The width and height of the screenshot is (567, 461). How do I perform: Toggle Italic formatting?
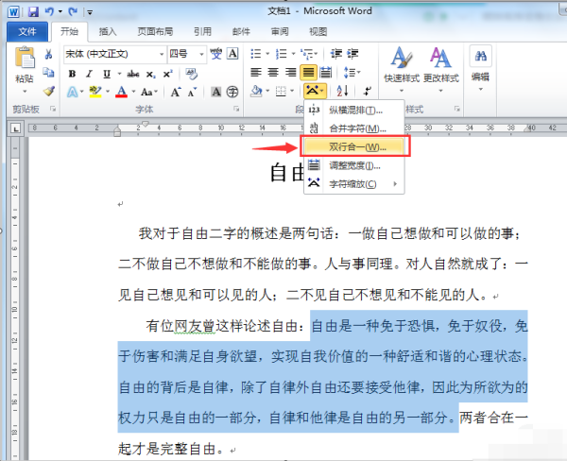(89, 74)
